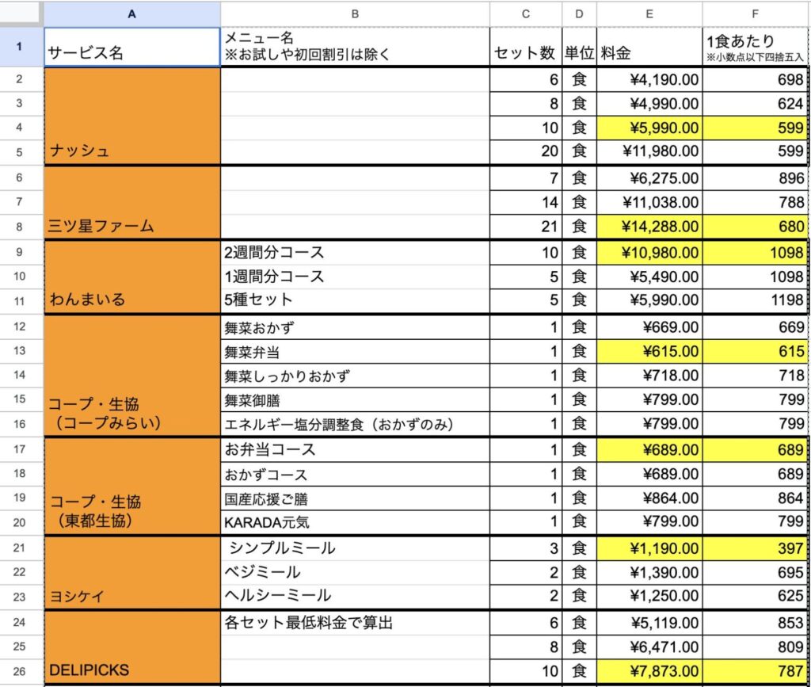Image resolution: width=811 pixels, height=687 pixels.
Task: Select row 1 header
Action: pyautogui.click(x=22, y=46)
